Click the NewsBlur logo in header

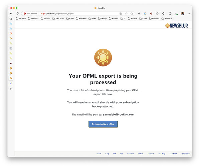click(177, 26)
